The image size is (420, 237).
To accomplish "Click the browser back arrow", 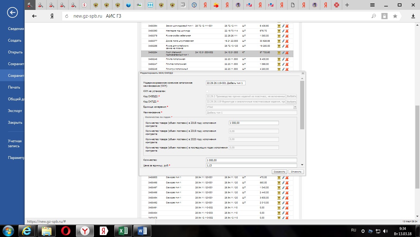I will 34,16.
